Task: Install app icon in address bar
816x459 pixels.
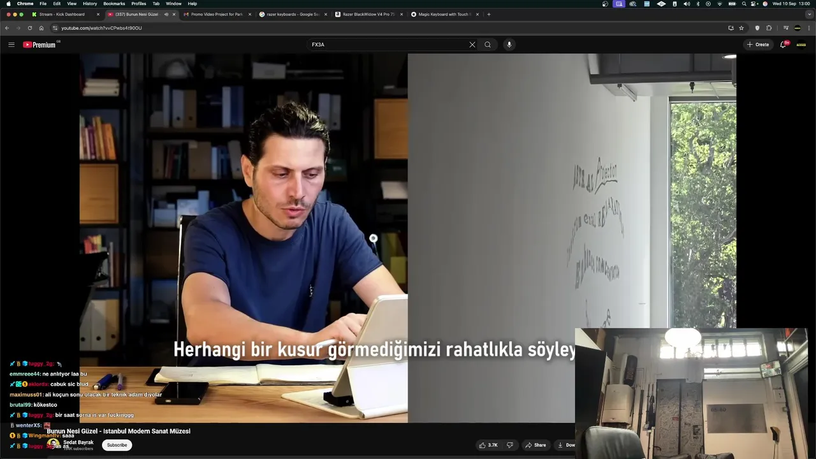Action: click(x=731, y=28)
